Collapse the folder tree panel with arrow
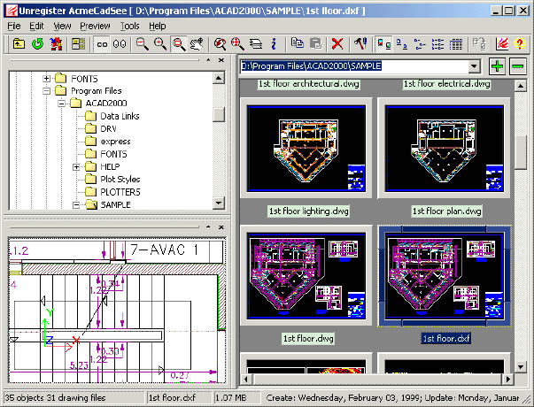The image size is (534, 407). (208, 60)
